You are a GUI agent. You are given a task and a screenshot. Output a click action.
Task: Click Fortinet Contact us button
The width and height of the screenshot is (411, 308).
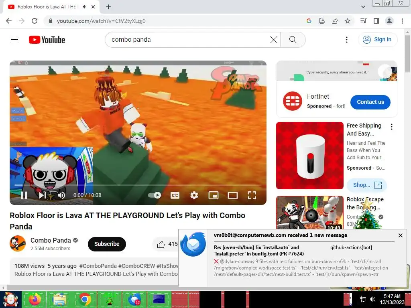(370, 102)
